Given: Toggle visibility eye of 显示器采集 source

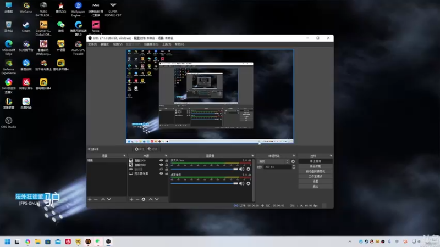Looking at the screenshot, I should click(161, 173).
